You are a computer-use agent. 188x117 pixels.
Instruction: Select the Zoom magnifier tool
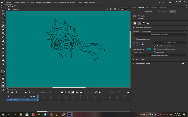3,64
